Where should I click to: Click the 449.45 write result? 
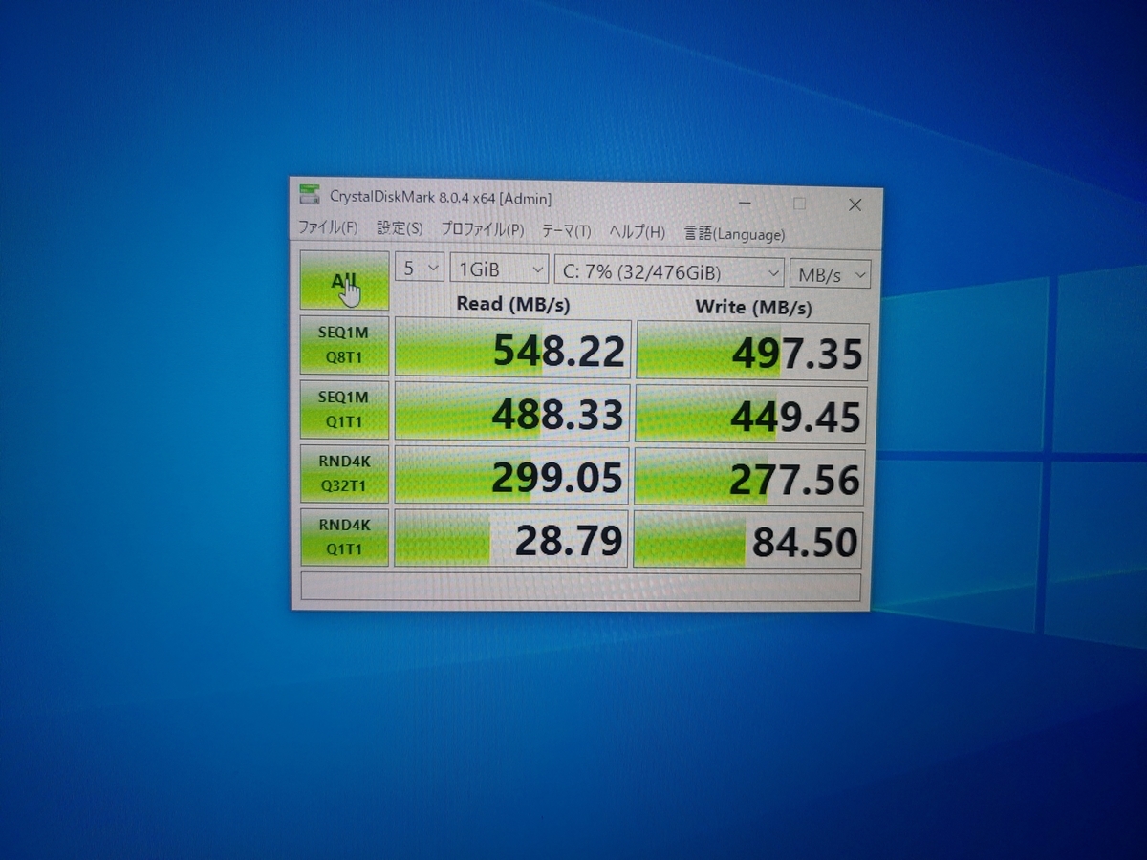click(750, 416)
